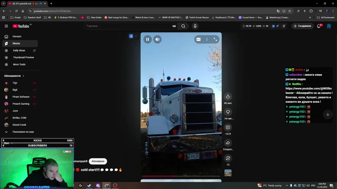The height and width of the screenshot is (189, 337).
Task: Open Daily Ideas in the sidebar
Action: 20,50
